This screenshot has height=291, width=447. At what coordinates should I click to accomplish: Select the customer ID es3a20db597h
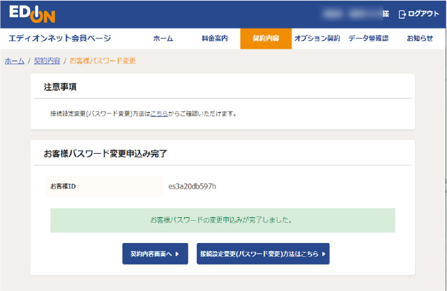pos(192,187)
